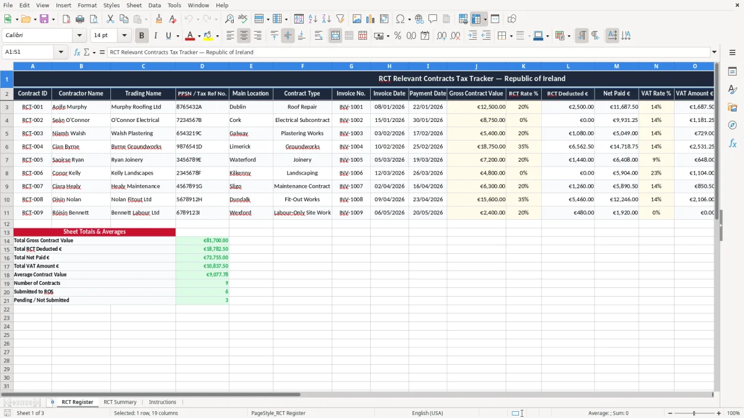Expand Background Color dropdown arrow
The image size is (744, 418).
217,36
